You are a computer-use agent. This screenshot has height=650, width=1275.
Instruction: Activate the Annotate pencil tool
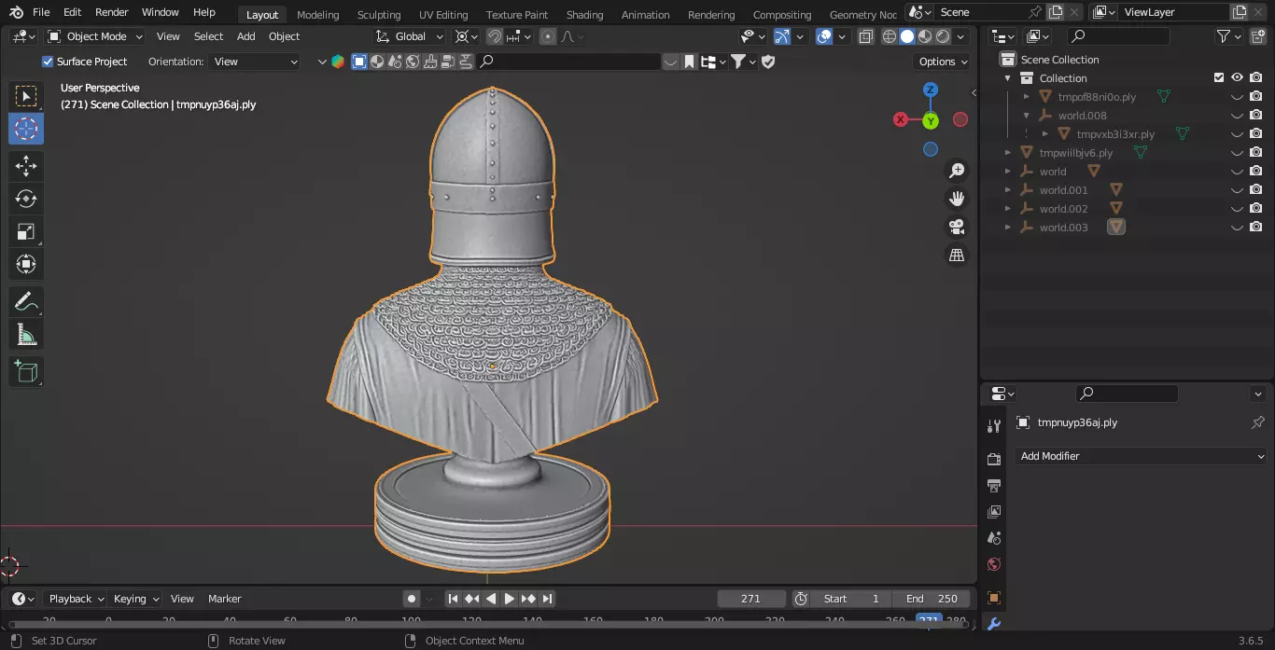pyautogui.click(x=26, y=301)
